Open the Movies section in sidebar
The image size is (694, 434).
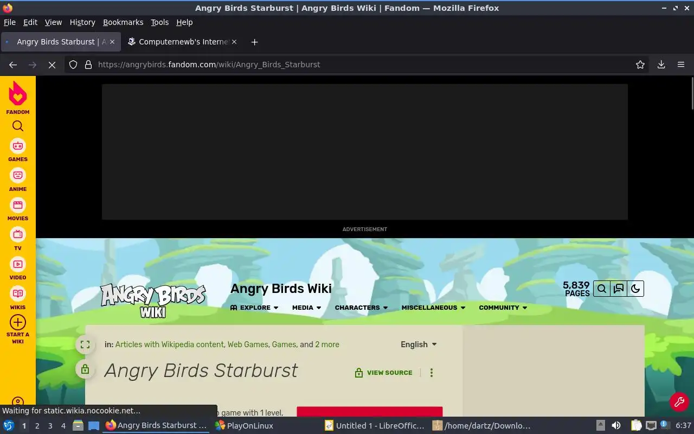pos(18,209)
